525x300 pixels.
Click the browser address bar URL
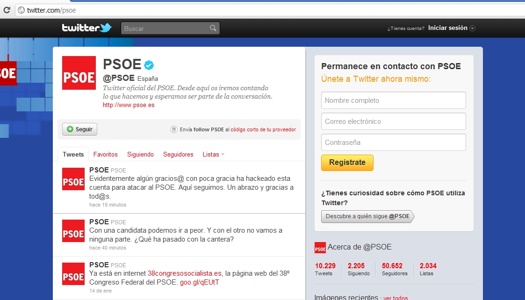51,10
